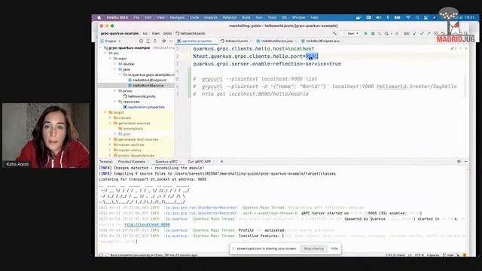Screen dimensions: 482x271
Task: Collapse the src folder in project tree
Action: [105, 53]
